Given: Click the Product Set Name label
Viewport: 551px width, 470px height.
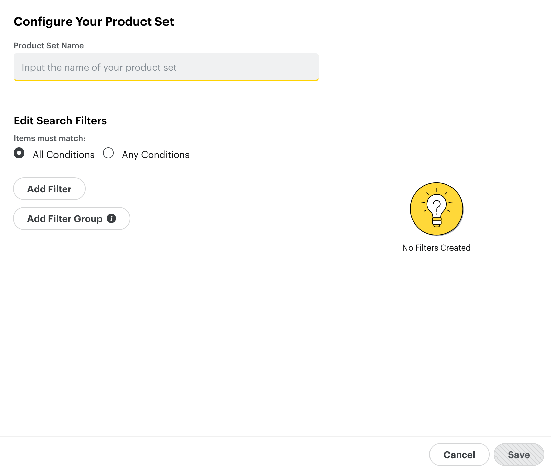Looking at the screenshot, I should [x=48, y=45].
